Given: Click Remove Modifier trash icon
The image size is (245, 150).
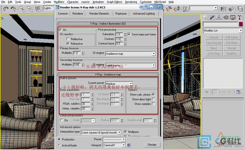Looking at the screenshot, I should [x=229, y=92].
